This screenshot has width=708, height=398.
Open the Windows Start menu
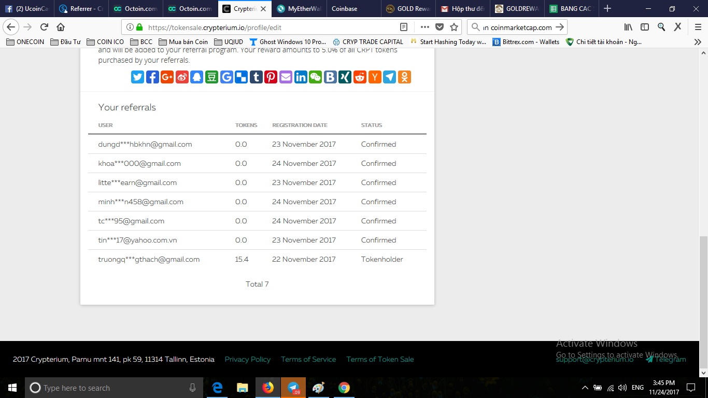(12, 388)
